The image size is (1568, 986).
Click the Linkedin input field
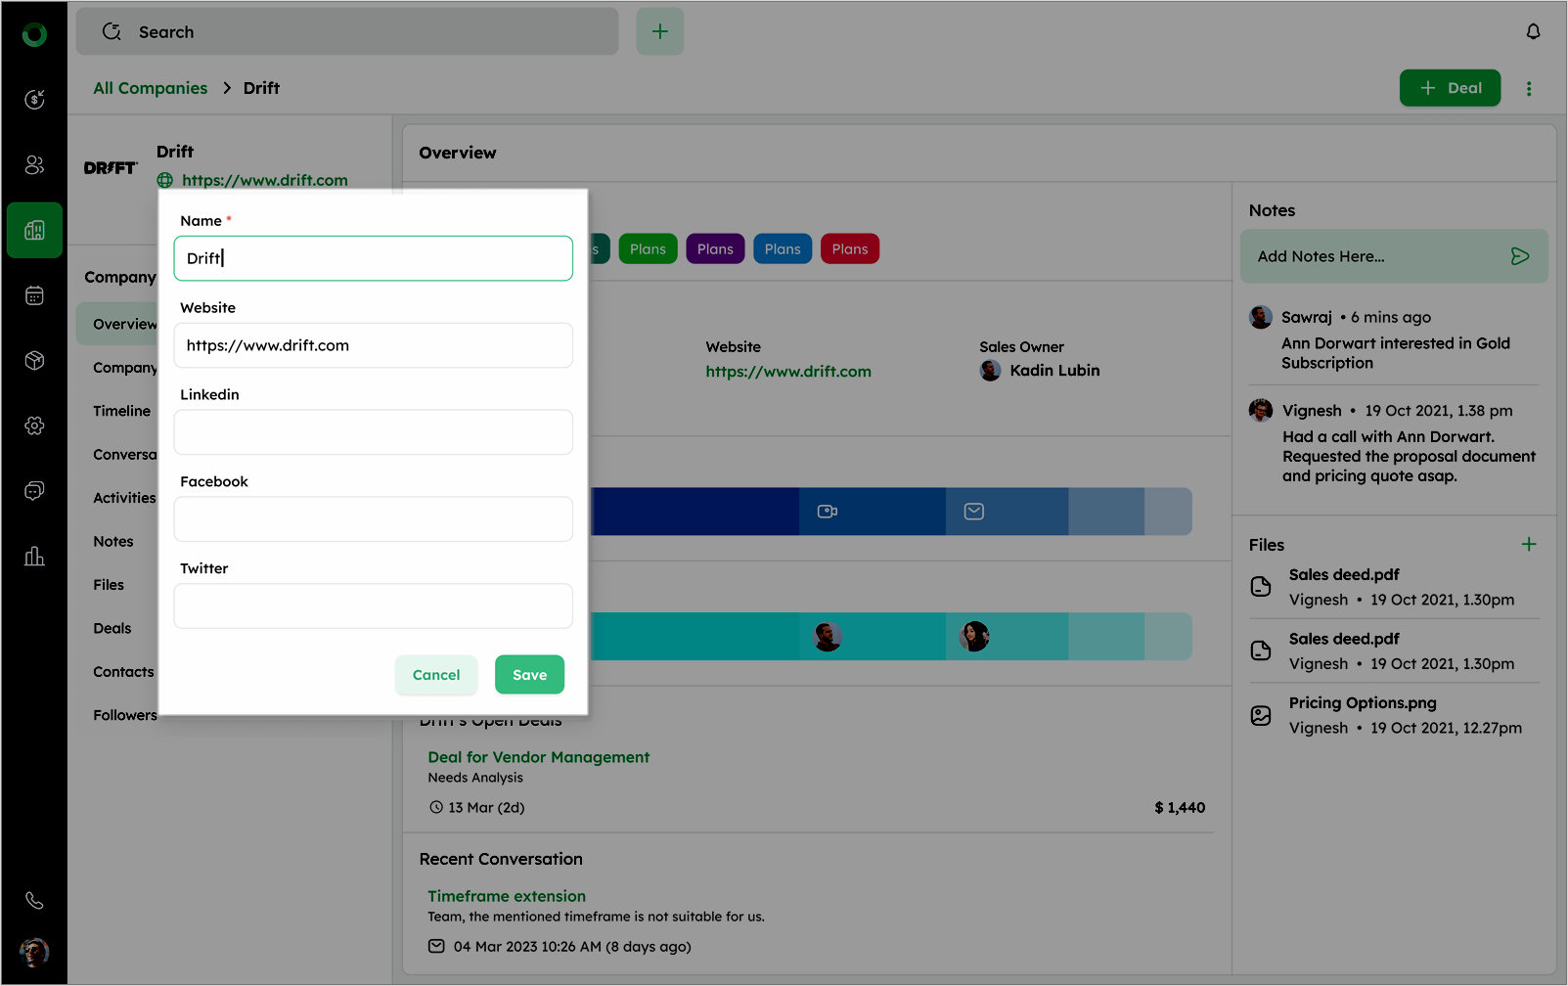(373, 432)
